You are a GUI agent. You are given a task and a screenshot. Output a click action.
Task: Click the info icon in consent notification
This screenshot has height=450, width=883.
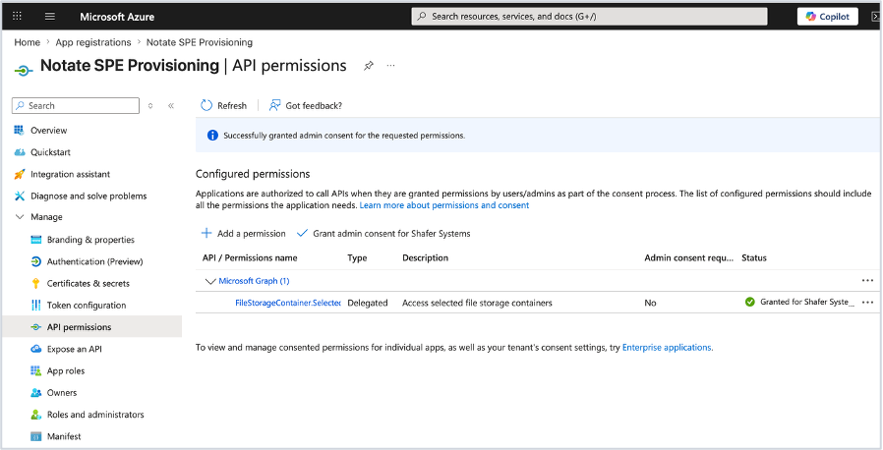(212, 136)
